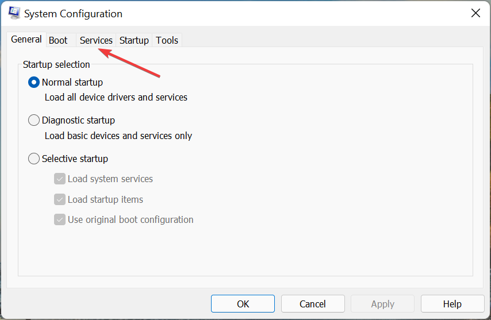This screenshot has width=491, height=320.
Task: Select the Startup tab
Action: coord(134,40)
